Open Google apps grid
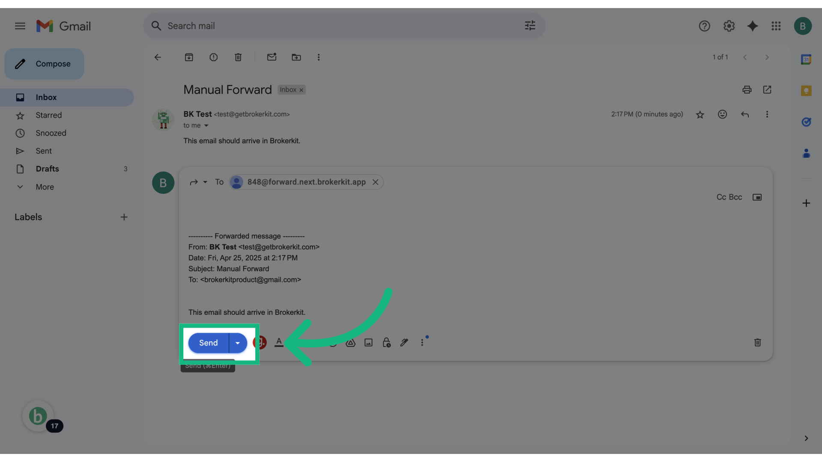The width and height of the screenshot is (822, 462). [776, 26]
